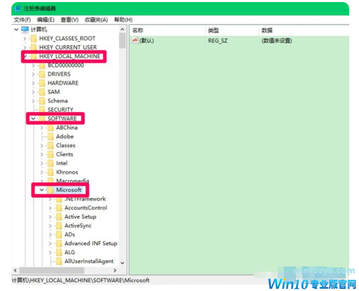Collapse the SOFTWARE key chevron

click(x=33, y=118)
